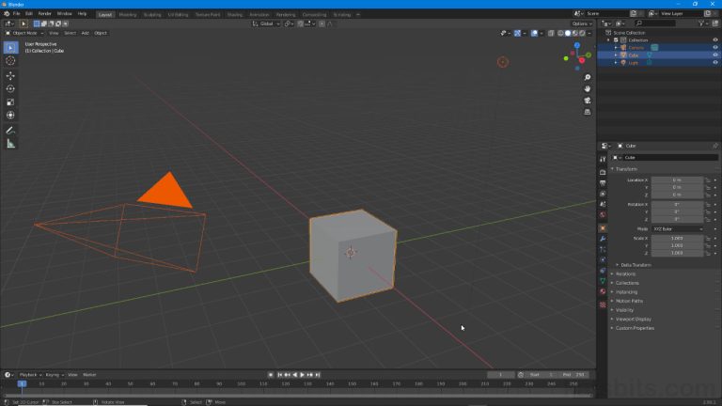Screen dimensions: 722x406
Task: Switch to perspective/orthographic grid icon
Action: (588, 111)
